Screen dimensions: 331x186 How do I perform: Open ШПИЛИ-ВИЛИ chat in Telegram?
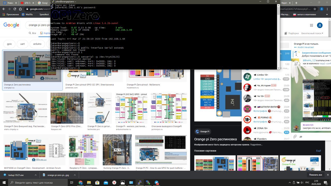267,109
